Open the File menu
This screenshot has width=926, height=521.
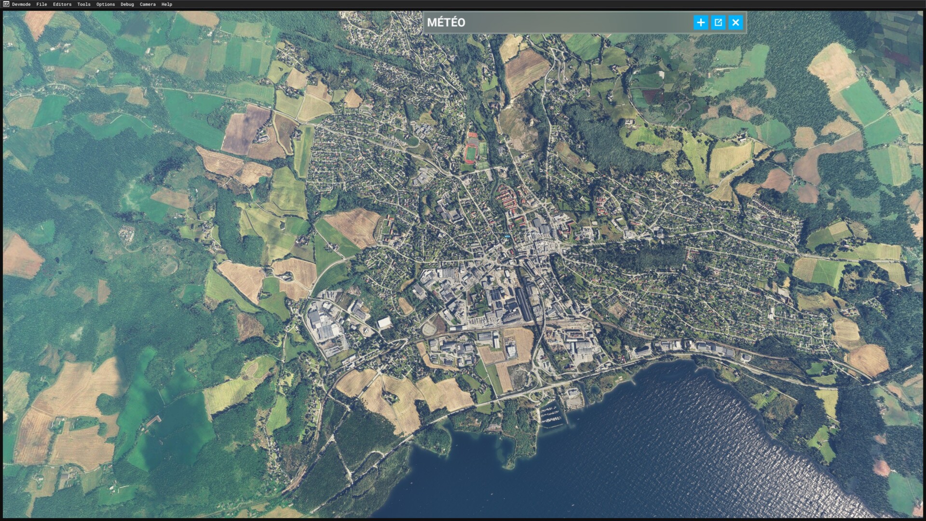[41, 4]
